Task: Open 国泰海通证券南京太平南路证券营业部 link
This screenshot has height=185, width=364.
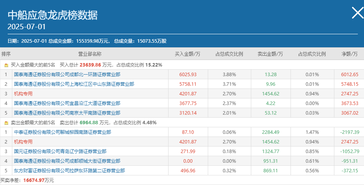Action: [67, 113]
